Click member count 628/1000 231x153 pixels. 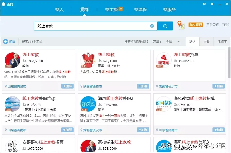(110, 61)
